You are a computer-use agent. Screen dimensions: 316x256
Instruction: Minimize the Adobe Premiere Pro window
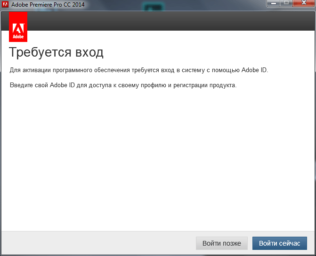273,3
